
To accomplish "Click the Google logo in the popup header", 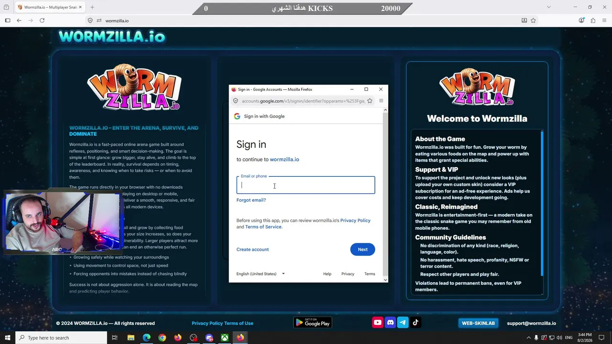I will point(237,116).
